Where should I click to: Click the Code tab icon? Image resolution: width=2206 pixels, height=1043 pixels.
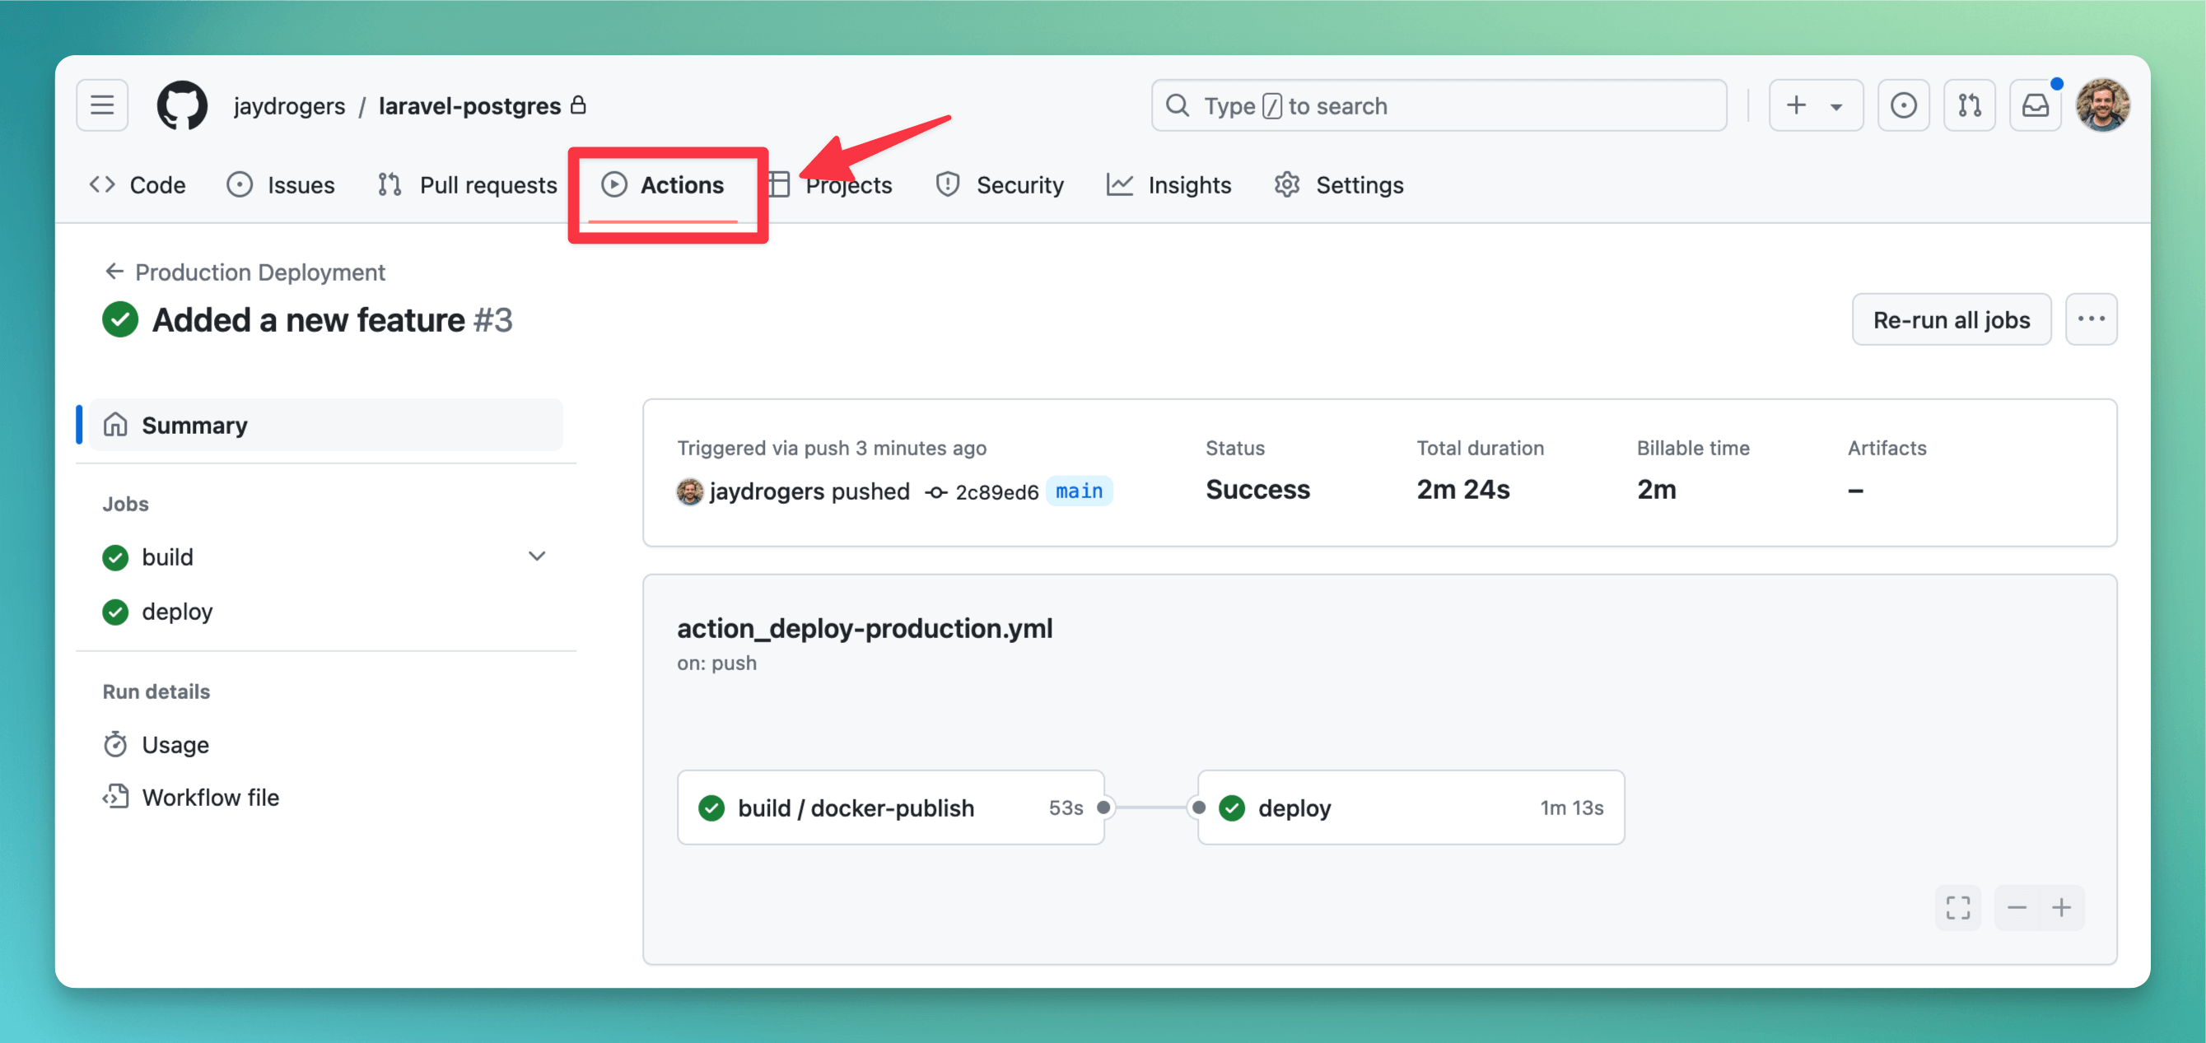(105, 184)
